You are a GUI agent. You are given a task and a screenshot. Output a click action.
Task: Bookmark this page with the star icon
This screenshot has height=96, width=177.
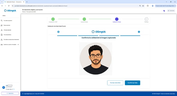[143, 6]
